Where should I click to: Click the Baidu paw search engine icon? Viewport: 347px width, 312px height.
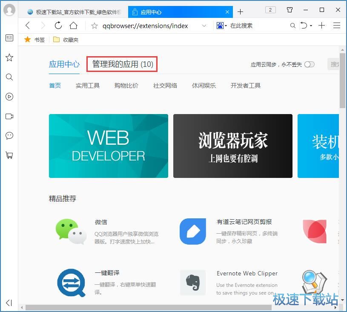click(220, 26)
